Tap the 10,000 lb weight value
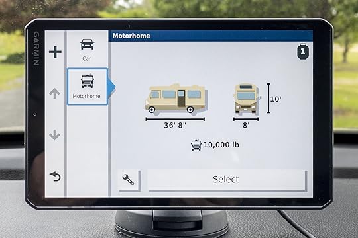Screen dimensions: 358x238 coord(221,145)
